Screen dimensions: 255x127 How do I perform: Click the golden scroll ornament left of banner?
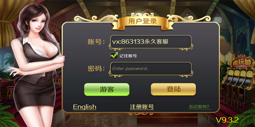pyautogui.click(x=96, y=18)
